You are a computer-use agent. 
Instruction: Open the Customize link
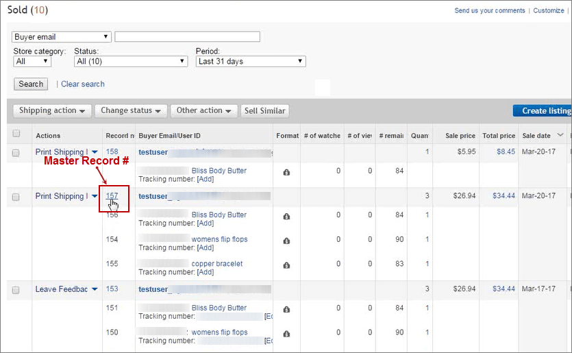[549, 10]
